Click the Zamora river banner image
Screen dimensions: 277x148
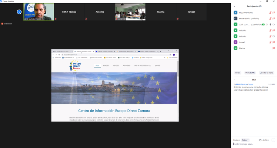pos(114,88)
